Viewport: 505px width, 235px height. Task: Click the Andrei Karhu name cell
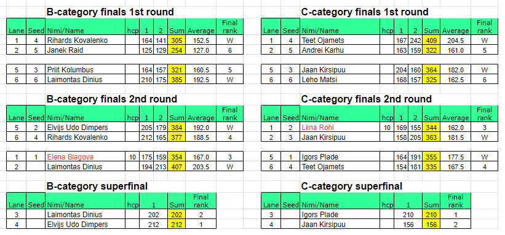pyautogui.click(x=340, y=50)
